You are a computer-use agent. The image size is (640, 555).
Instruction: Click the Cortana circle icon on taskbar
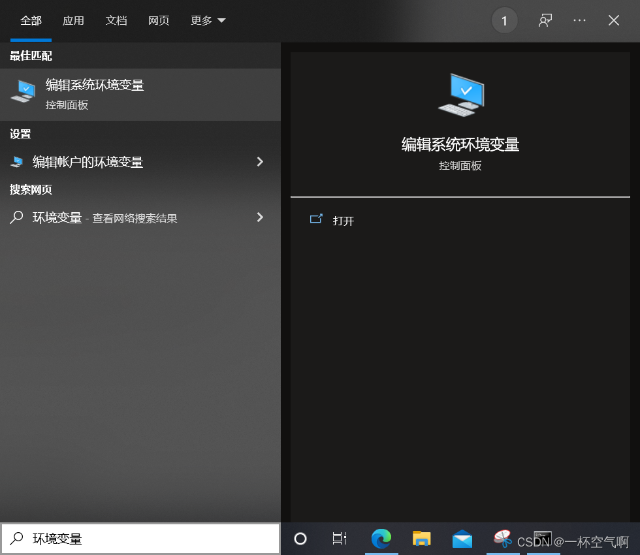(x=300, y=539)
